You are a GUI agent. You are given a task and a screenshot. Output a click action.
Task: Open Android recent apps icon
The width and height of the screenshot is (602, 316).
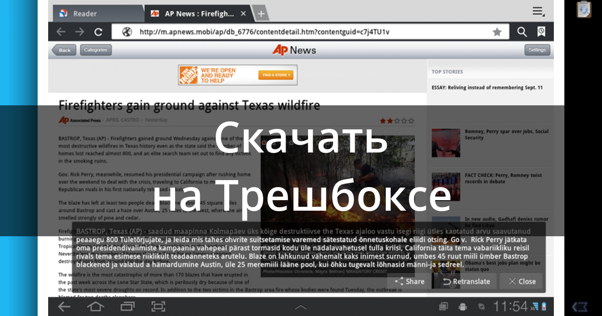point(127,306)
